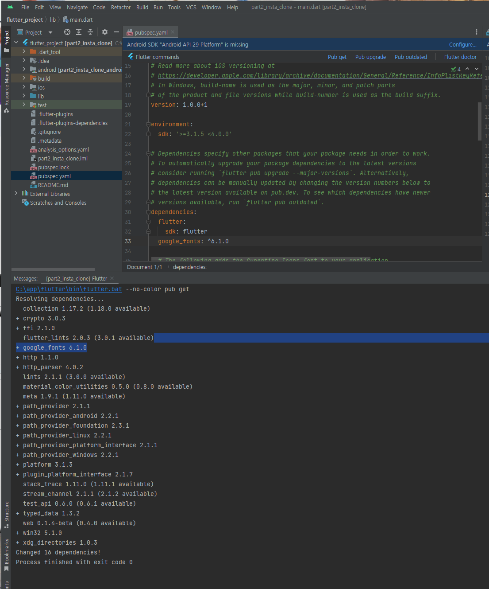Click the Select Opened File target icon
Image resolution: width=489 pixels, height=589 pixels.
pos(67,32)
